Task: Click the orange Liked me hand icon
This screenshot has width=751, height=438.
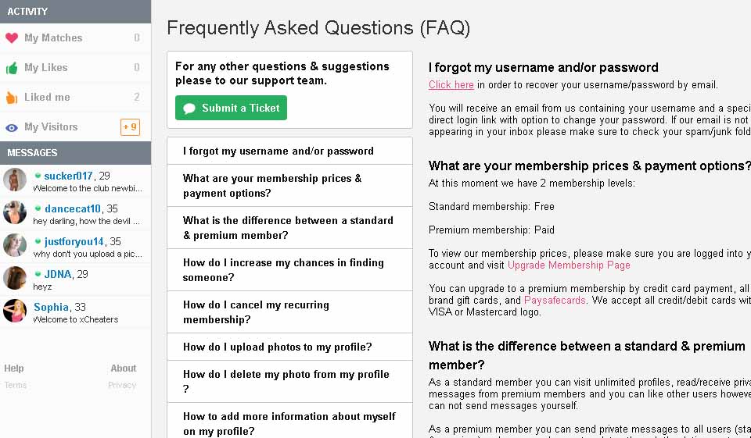Action: pyautogui.click(x=12, y=98)
